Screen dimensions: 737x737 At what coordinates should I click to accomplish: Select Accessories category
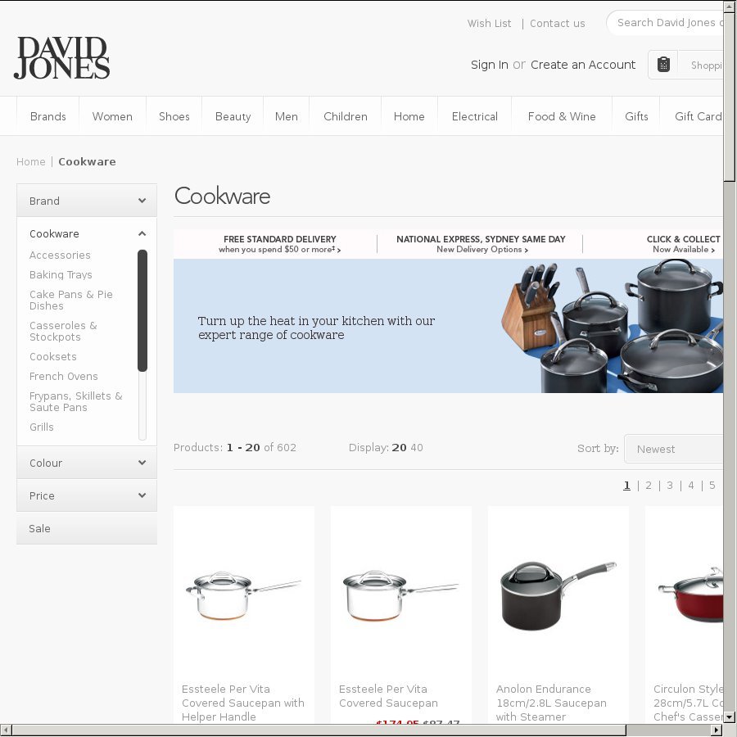(x=60, y=255)
